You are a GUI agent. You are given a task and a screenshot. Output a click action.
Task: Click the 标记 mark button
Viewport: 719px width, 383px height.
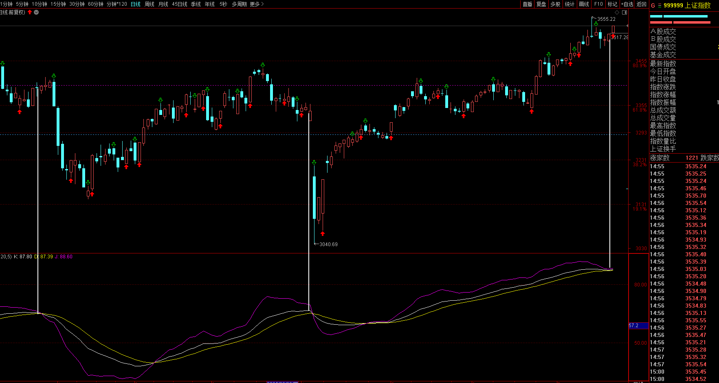point(612,4)
